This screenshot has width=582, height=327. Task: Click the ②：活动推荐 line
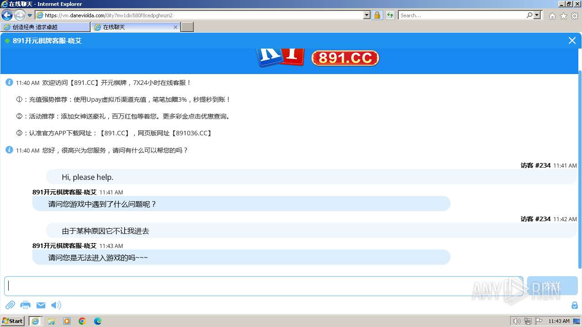pos(123,116)
